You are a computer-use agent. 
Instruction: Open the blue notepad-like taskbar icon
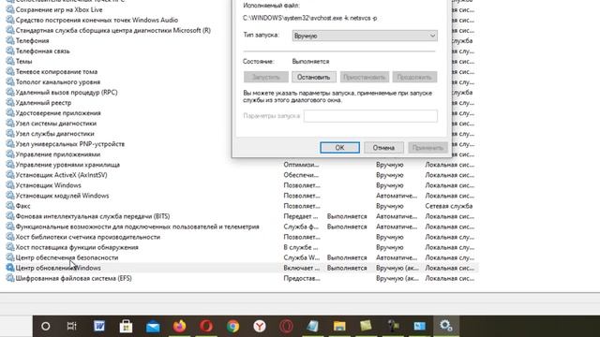(x=312, y=327)
